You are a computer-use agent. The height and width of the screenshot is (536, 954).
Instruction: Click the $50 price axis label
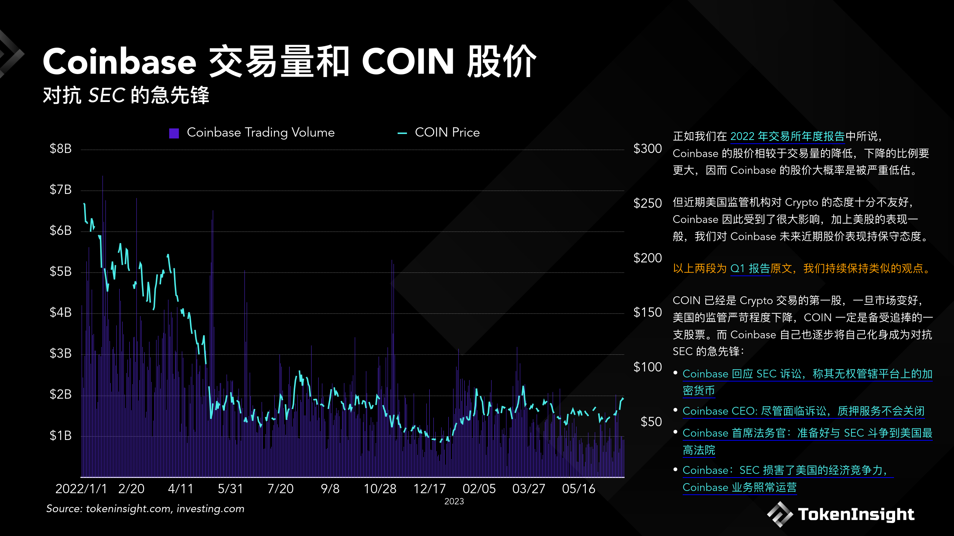651,422
